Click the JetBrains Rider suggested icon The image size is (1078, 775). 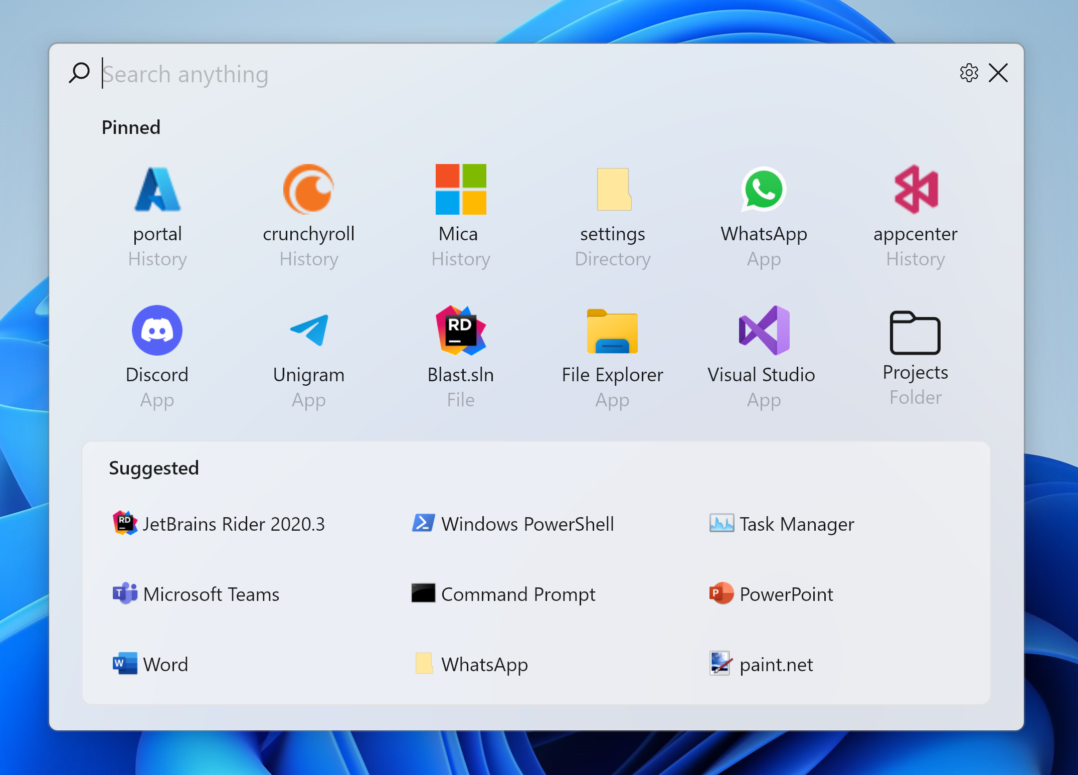click(x=125, y=523)
